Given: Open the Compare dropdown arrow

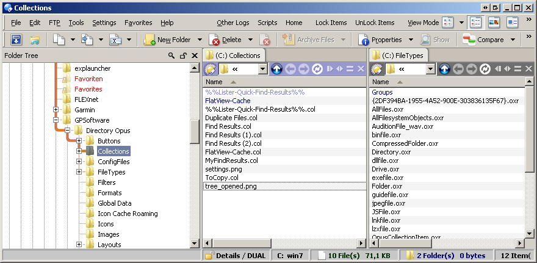Looking at the screenshot, I should 513,40.
